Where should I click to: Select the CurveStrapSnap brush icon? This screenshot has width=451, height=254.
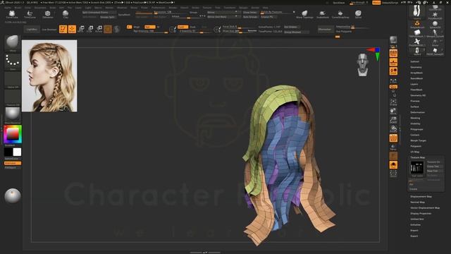point(340,14)
